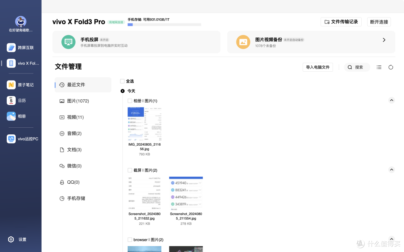Check the 全选 select-all checkbox

coord(122,81)
